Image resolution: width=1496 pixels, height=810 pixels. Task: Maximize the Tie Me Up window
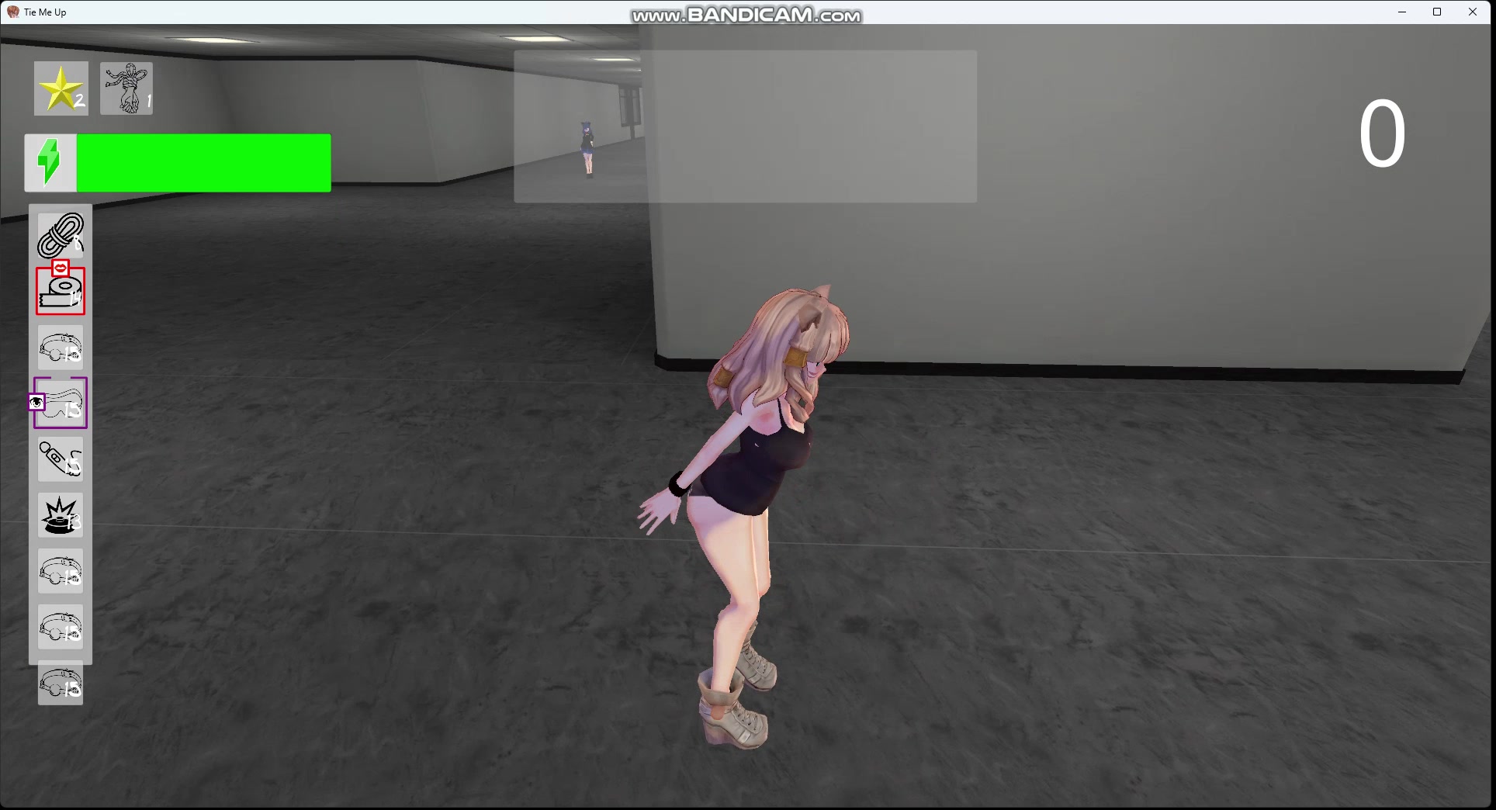pos(1437,12)
